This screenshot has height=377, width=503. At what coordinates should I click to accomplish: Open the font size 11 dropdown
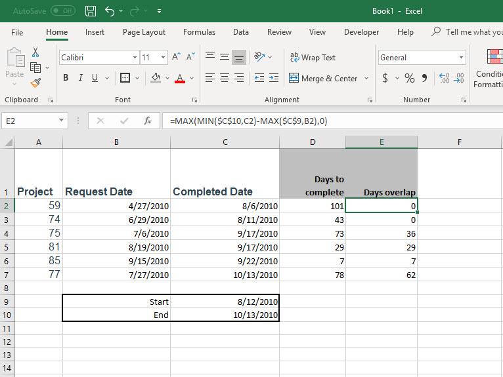(x=164, y=58)
